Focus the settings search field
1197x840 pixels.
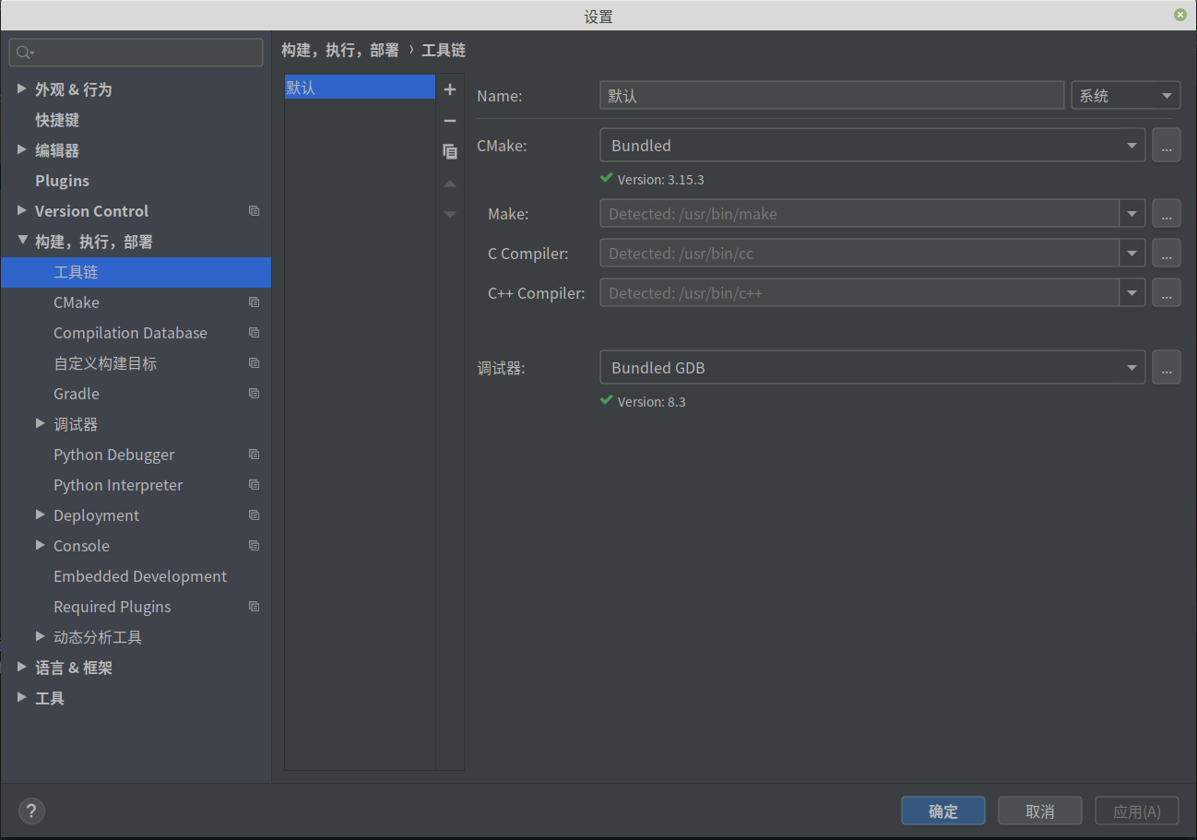pyautogui.click(x=136, y=53)
